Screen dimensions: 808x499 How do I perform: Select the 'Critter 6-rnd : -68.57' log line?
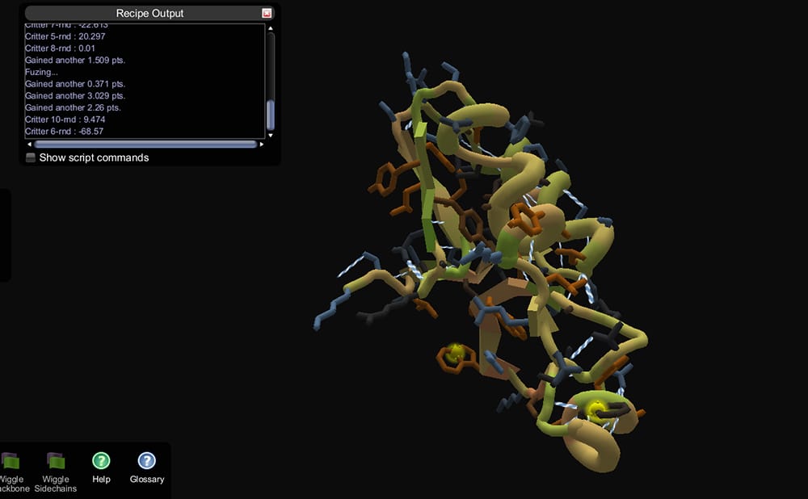64,132
